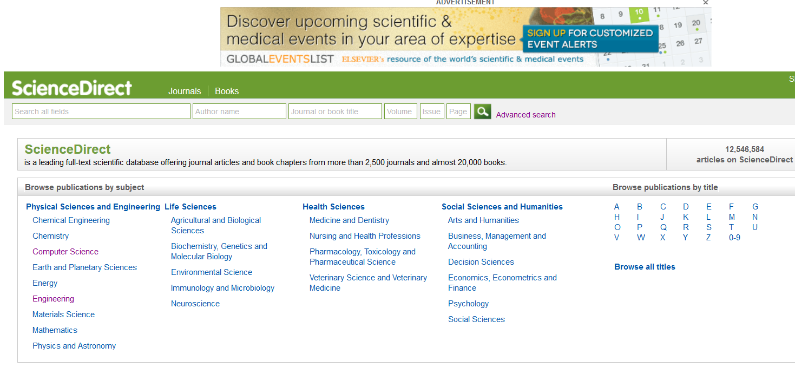
Task: Click the Issue field
Action: tap(432, 112)
